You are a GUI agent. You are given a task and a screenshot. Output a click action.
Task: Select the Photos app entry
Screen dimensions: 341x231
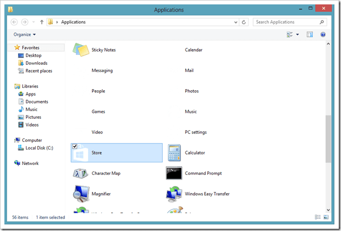(x=191, y=91)
